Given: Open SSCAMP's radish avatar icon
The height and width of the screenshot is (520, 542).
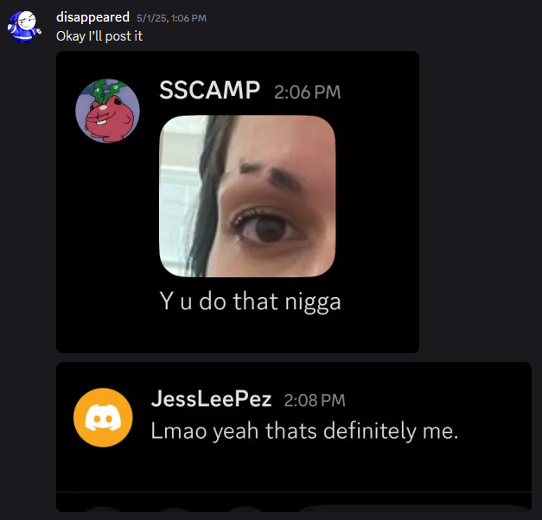Looking at the screenshot, I should (x=107, y=111).
